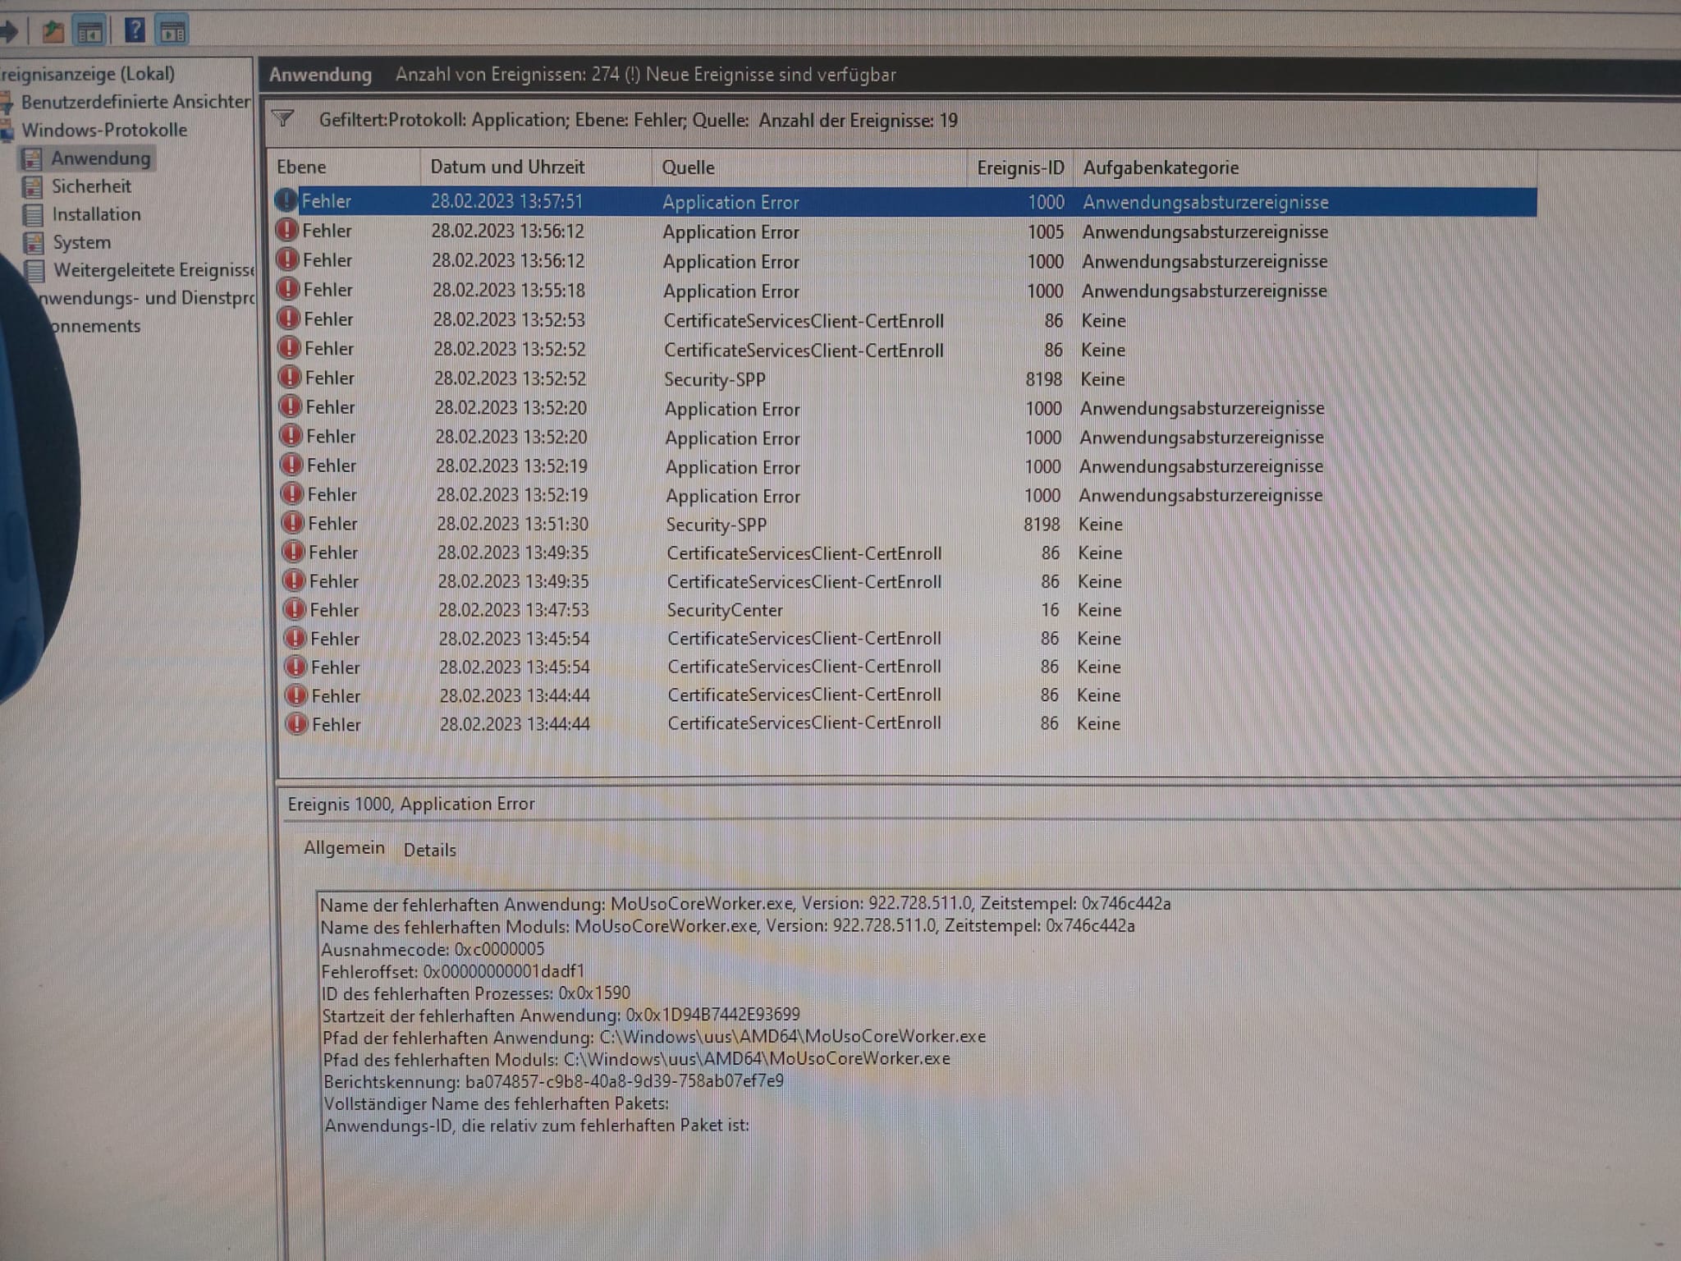
Task: Toggle the show/hide action pane icon
Action: pyautogui.click(x=172, y=32)
